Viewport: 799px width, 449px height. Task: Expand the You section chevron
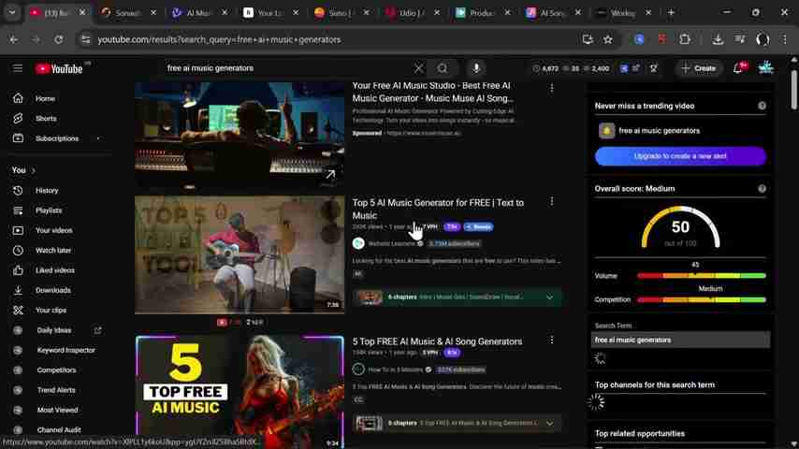pyautogui.click(x=33, y=170)
